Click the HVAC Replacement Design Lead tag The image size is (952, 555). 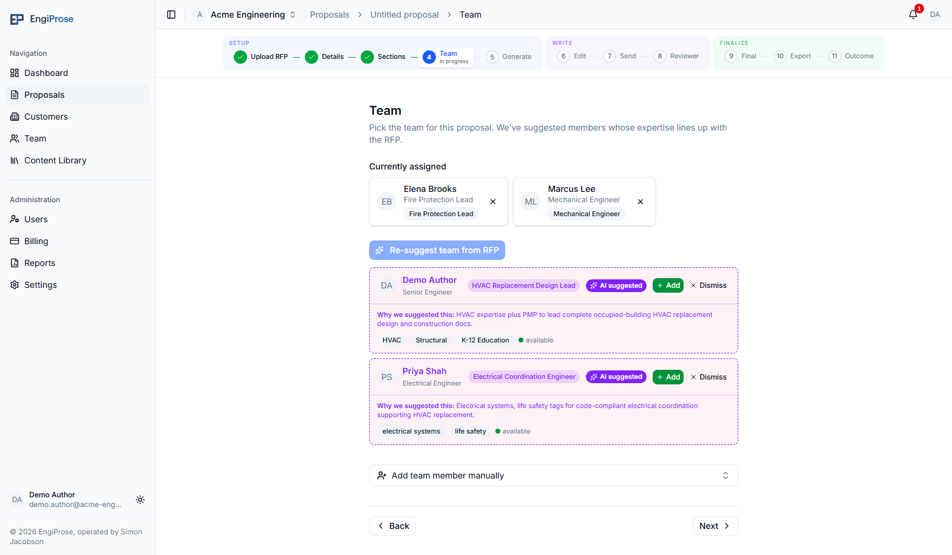pyautogui.click(x=523, y=285)
